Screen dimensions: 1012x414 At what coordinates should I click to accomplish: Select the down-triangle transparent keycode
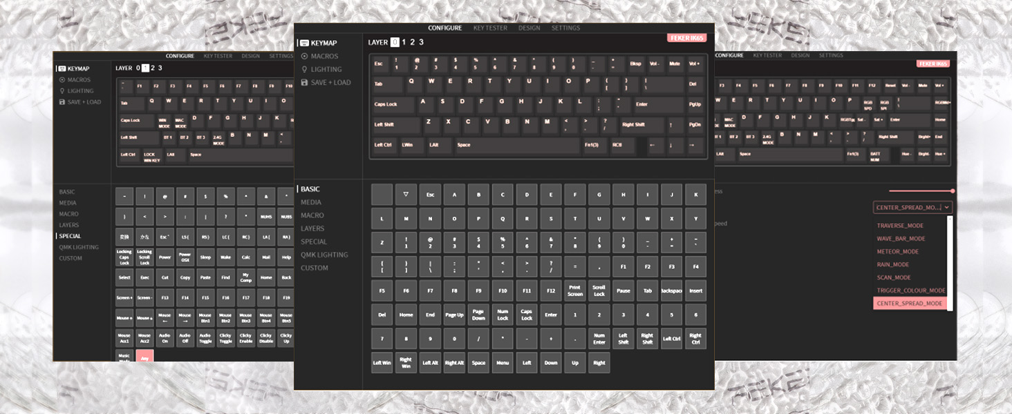(406, 195)
